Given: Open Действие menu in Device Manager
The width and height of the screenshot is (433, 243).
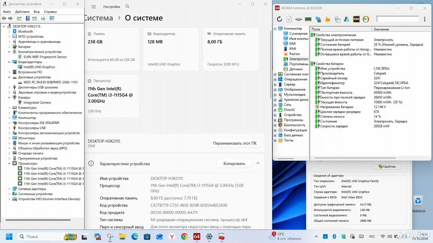Looking at the screenshot, I should (22, 12).
